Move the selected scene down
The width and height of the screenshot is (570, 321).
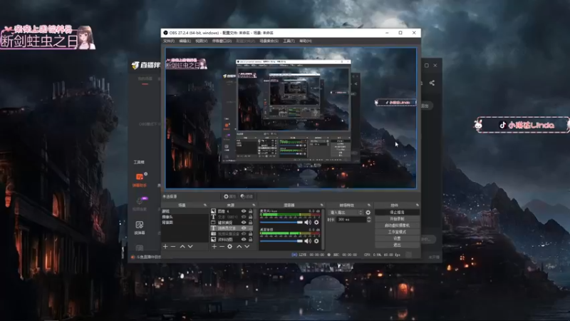[190, 246]
